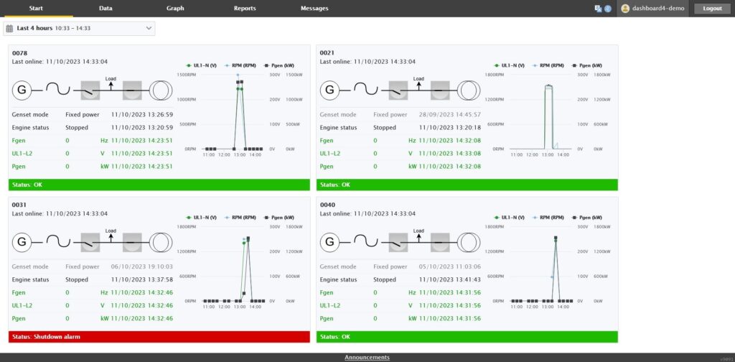Click Fgen label in unit 0078

(19, 140)
